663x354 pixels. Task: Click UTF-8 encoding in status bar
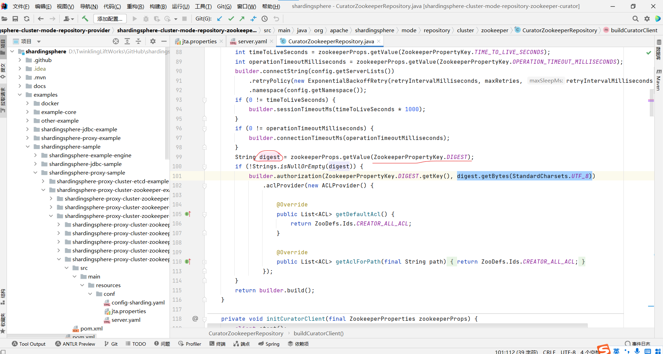tap(568, 352)
